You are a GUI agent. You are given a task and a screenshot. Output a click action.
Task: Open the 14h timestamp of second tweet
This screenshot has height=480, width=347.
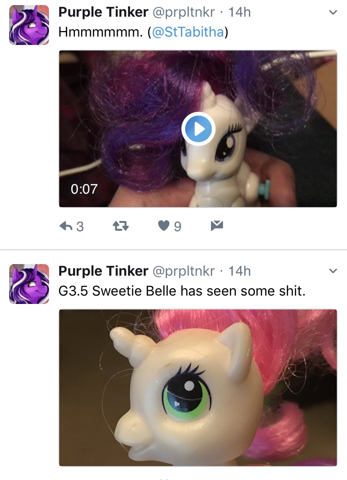click(x=240, y=271)
